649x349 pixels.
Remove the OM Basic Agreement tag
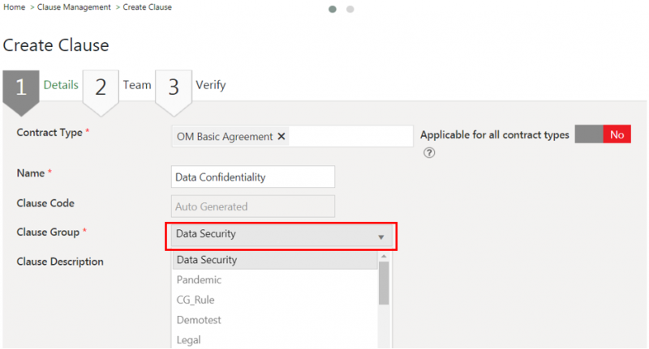pyautogui.click(x=282, y=137)
